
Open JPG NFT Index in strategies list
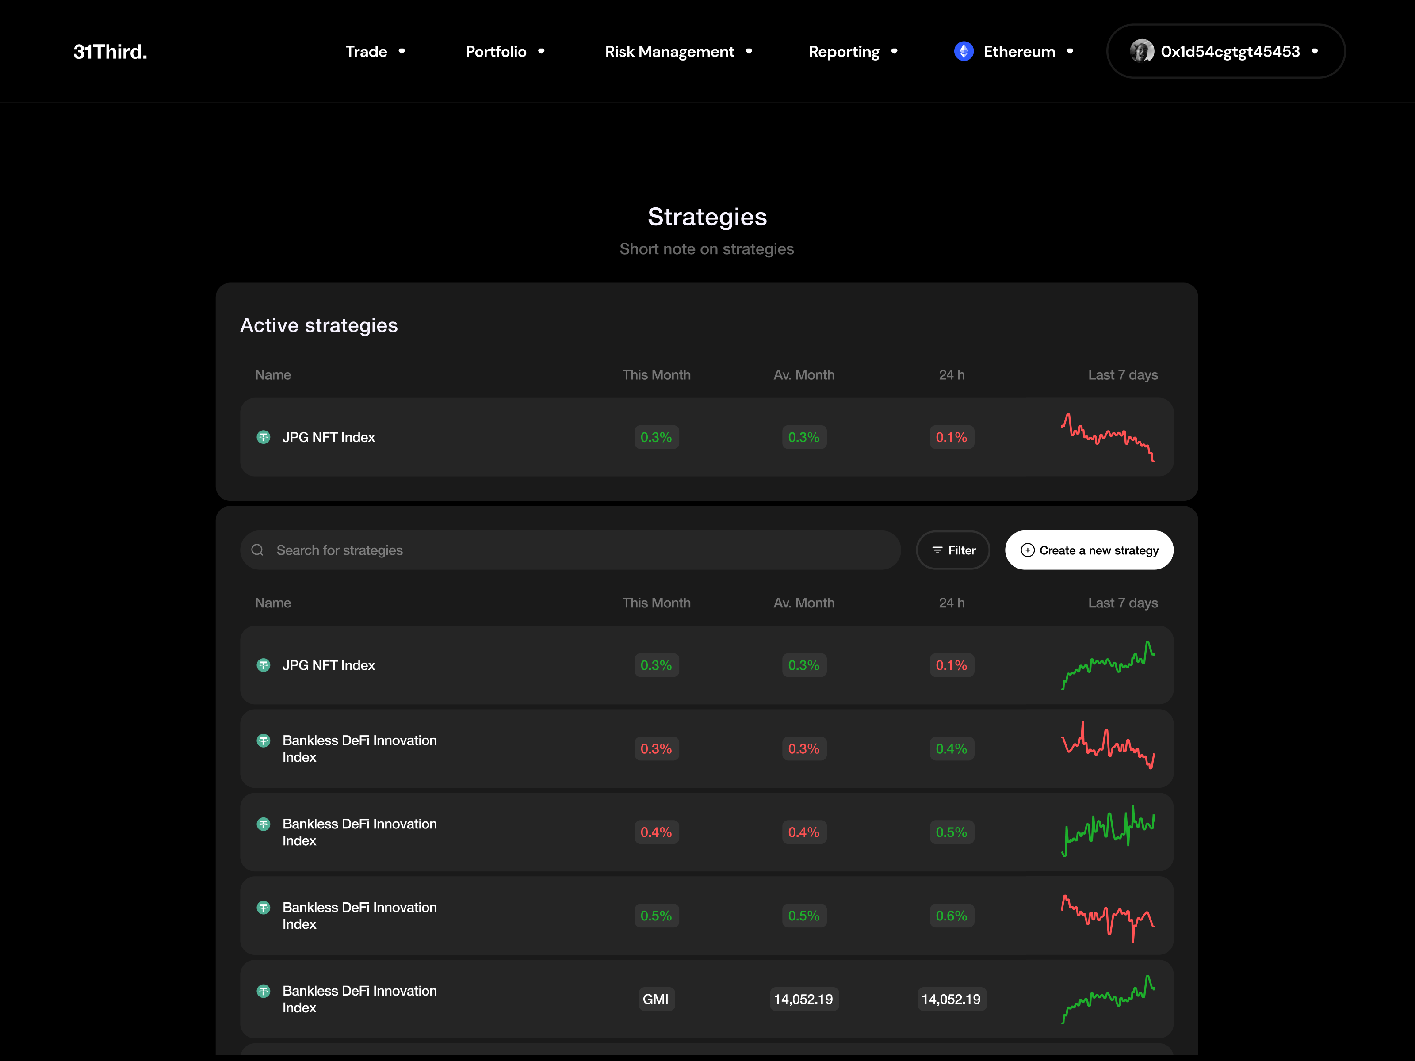tap(329, 665)
